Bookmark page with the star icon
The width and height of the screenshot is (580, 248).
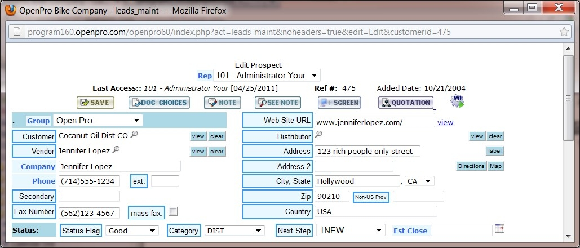(564, 32)
